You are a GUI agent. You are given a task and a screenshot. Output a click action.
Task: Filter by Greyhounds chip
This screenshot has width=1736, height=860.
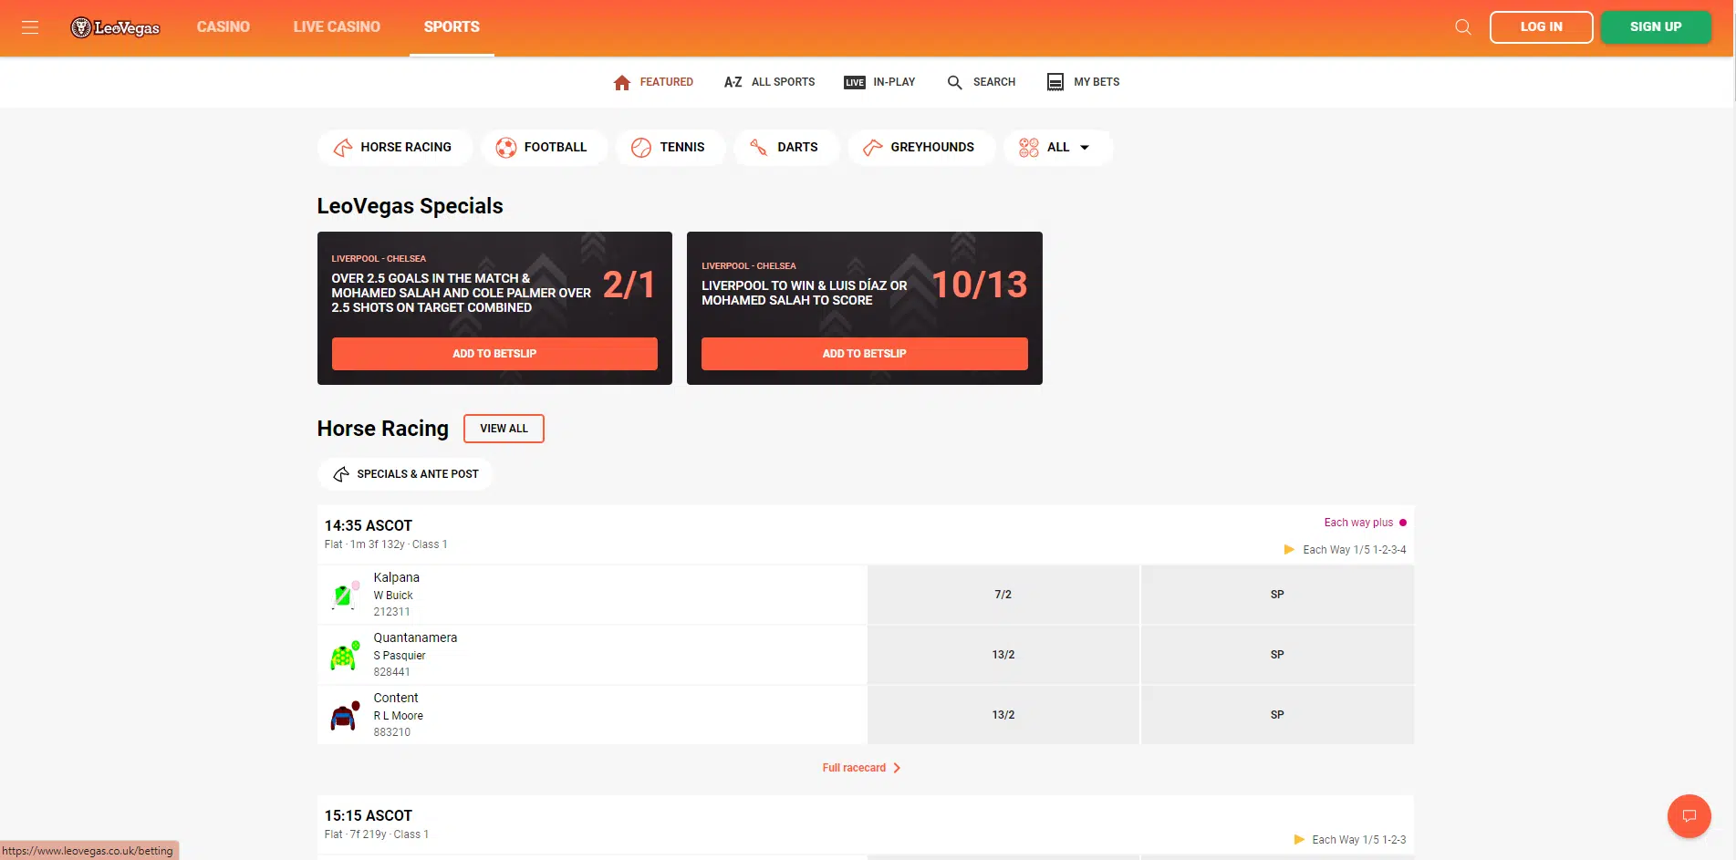[x=921, y=148]
